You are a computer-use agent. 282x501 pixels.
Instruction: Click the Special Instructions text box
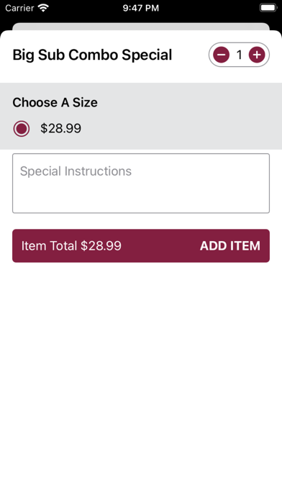(x=141, y=183)
